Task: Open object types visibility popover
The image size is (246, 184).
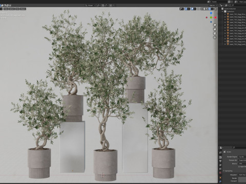Action: click(x=182, y=9)
